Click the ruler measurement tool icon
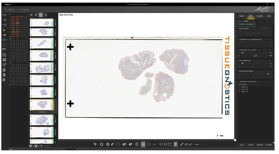 (191, 144)
